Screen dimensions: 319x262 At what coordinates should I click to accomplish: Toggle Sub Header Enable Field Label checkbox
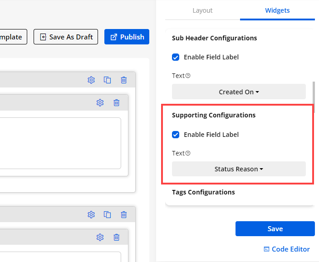coord(176,57)
